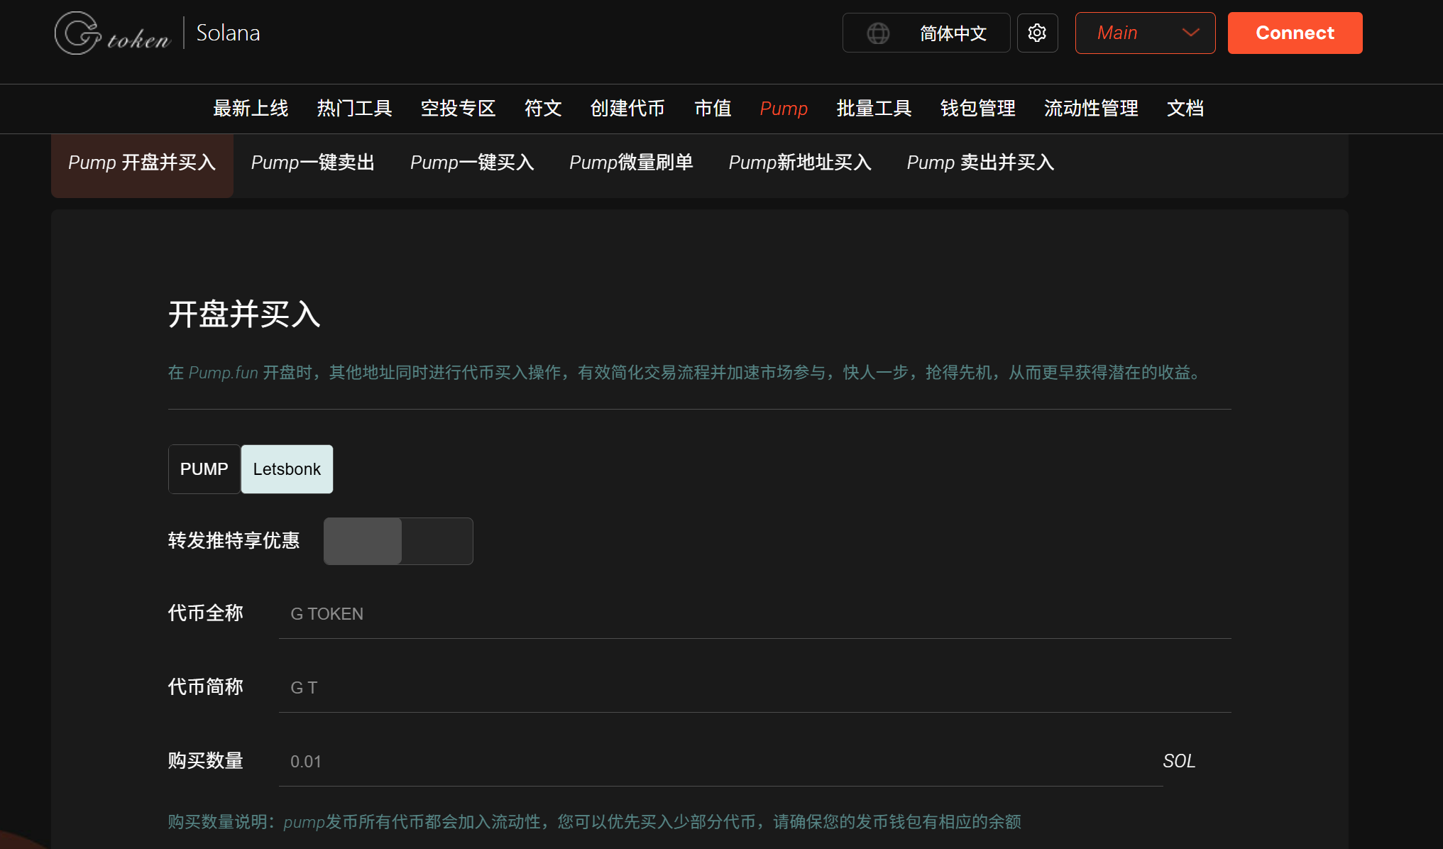Click the globe language icon
Image resolution: width=1443 pixels, height=849 pixels.
[x=878, y=33]
